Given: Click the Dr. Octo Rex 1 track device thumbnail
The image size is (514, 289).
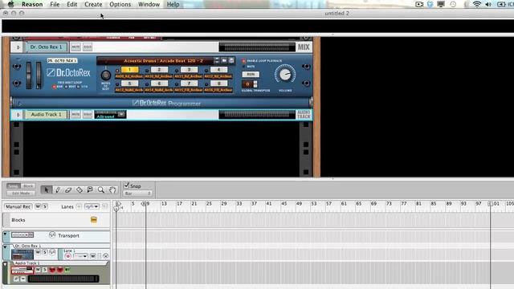Looking at the screenshot, I should point(22,254).
